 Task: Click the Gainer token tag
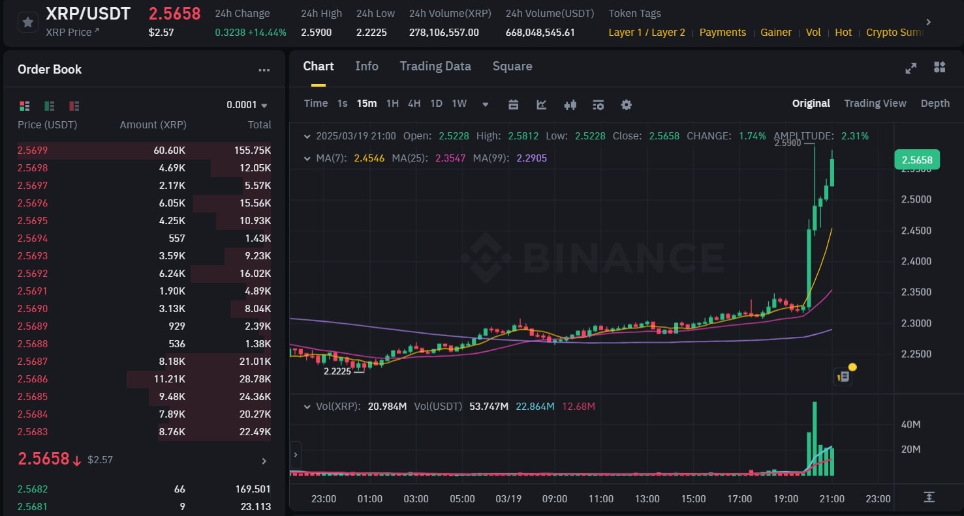click(x=776, y=33)
